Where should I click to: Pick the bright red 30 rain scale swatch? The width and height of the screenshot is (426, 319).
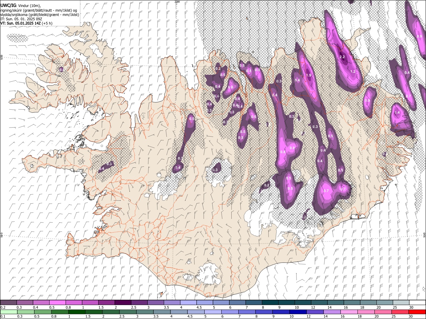click(x=417, y=312)
